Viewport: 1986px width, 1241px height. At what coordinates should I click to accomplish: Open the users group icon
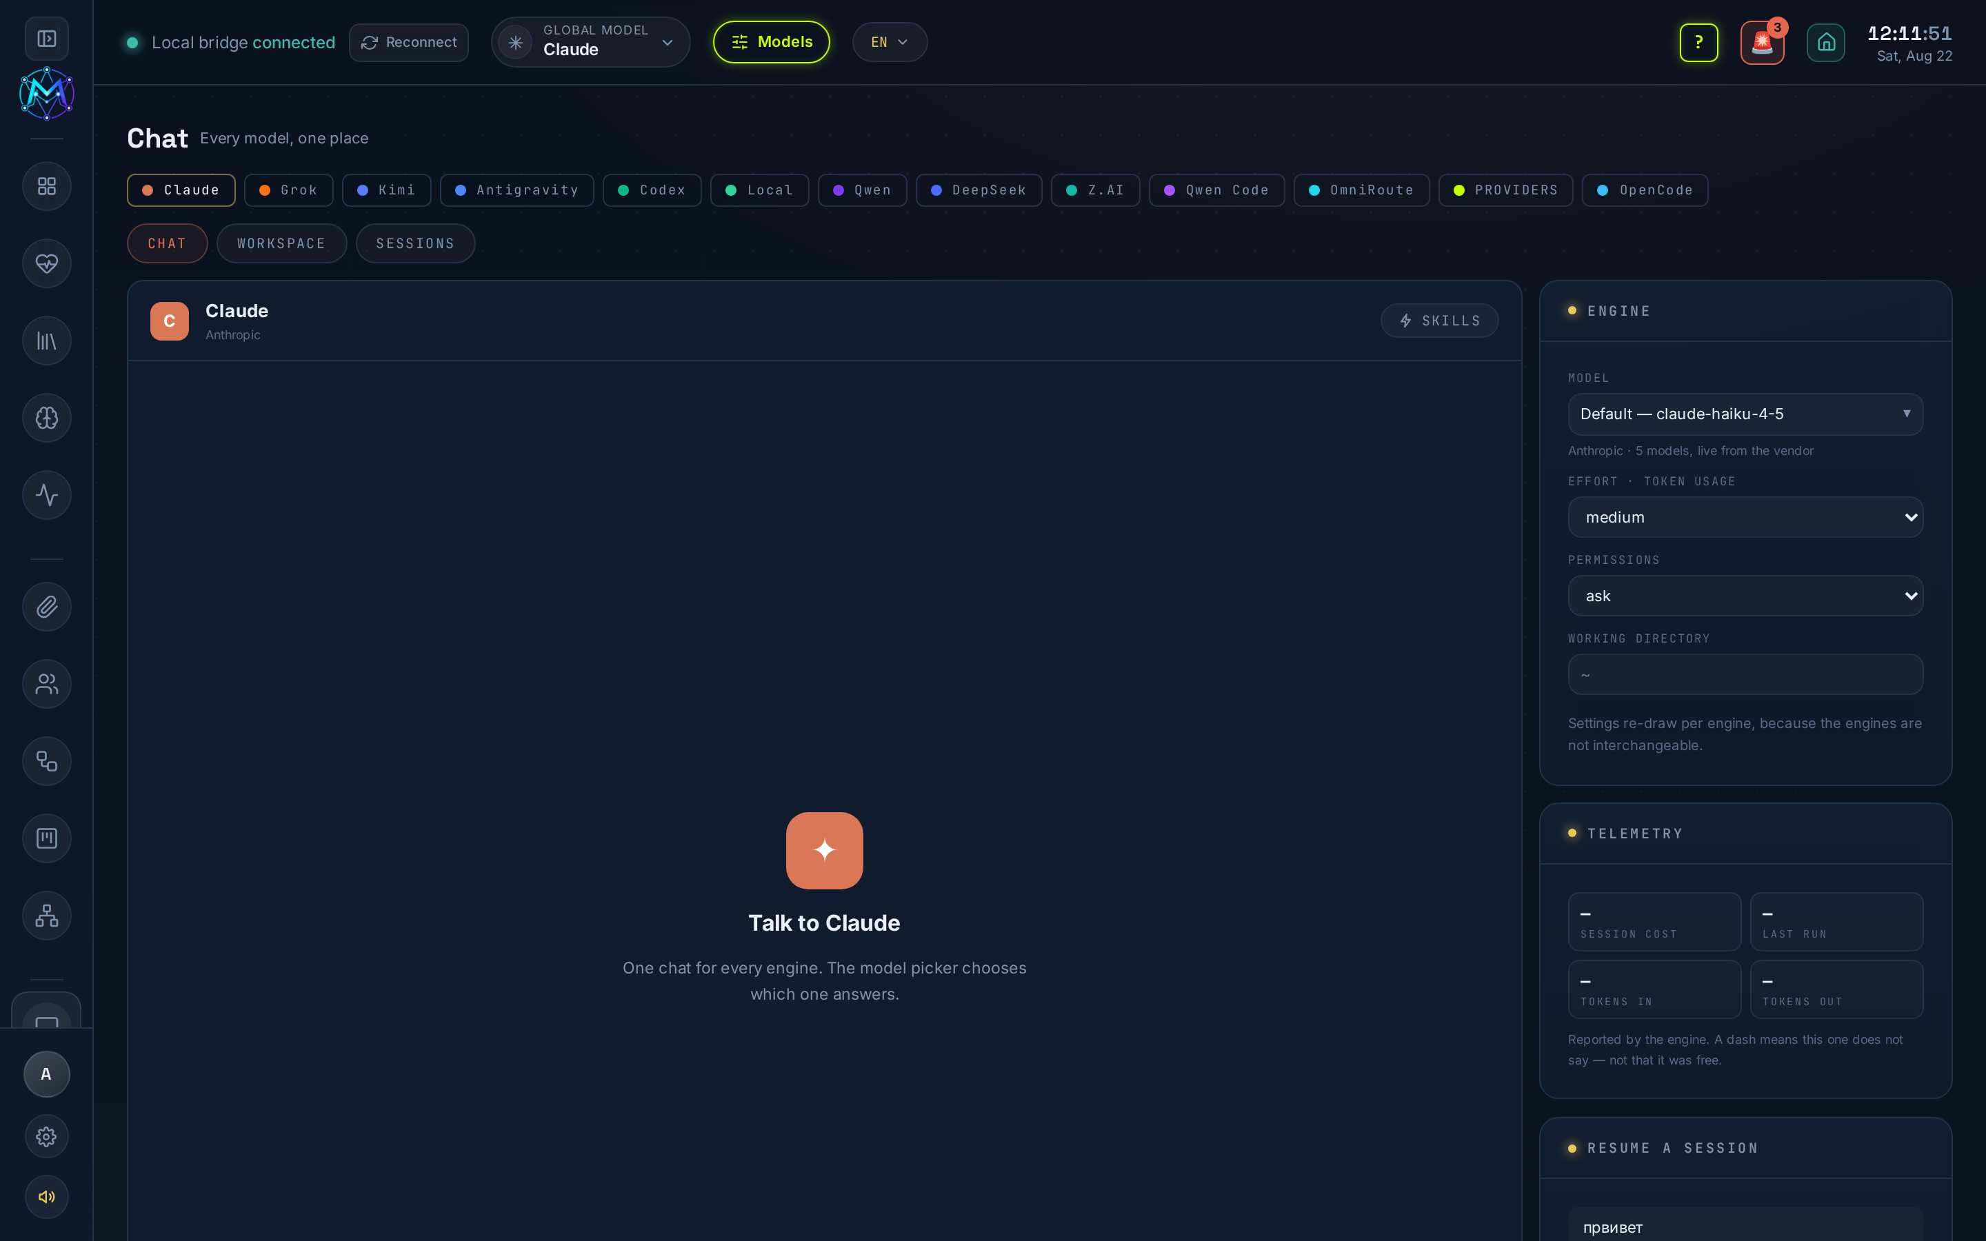point(47,684)
